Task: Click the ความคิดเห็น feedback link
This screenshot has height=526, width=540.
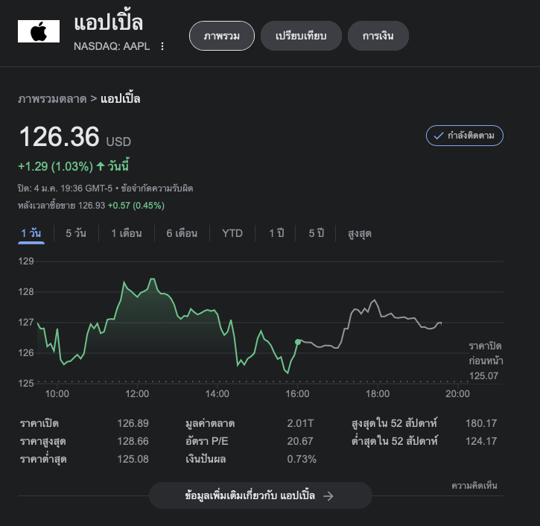Action: 474,486
